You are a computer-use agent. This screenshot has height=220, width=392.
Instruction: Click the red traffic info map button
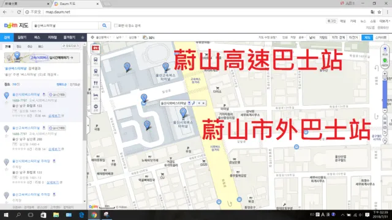[x=96, y=48]
